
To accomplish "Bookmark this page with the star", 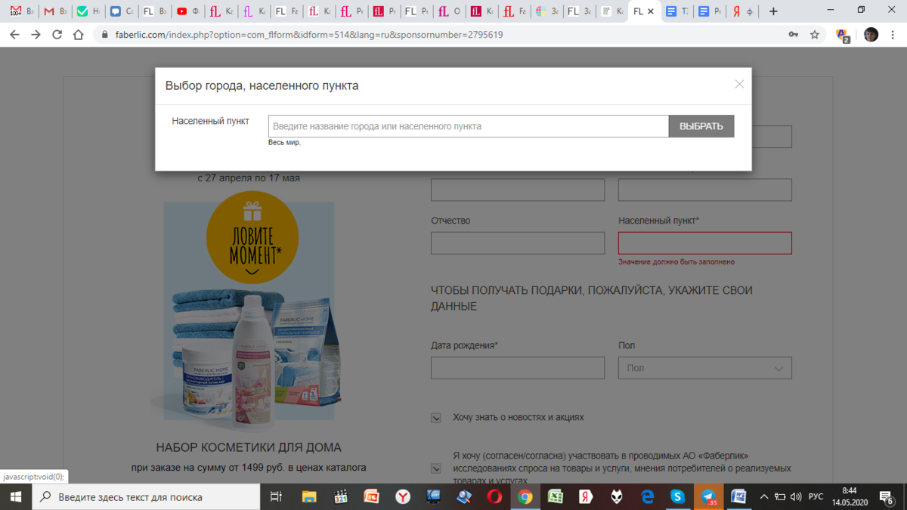I will (815, 35).
